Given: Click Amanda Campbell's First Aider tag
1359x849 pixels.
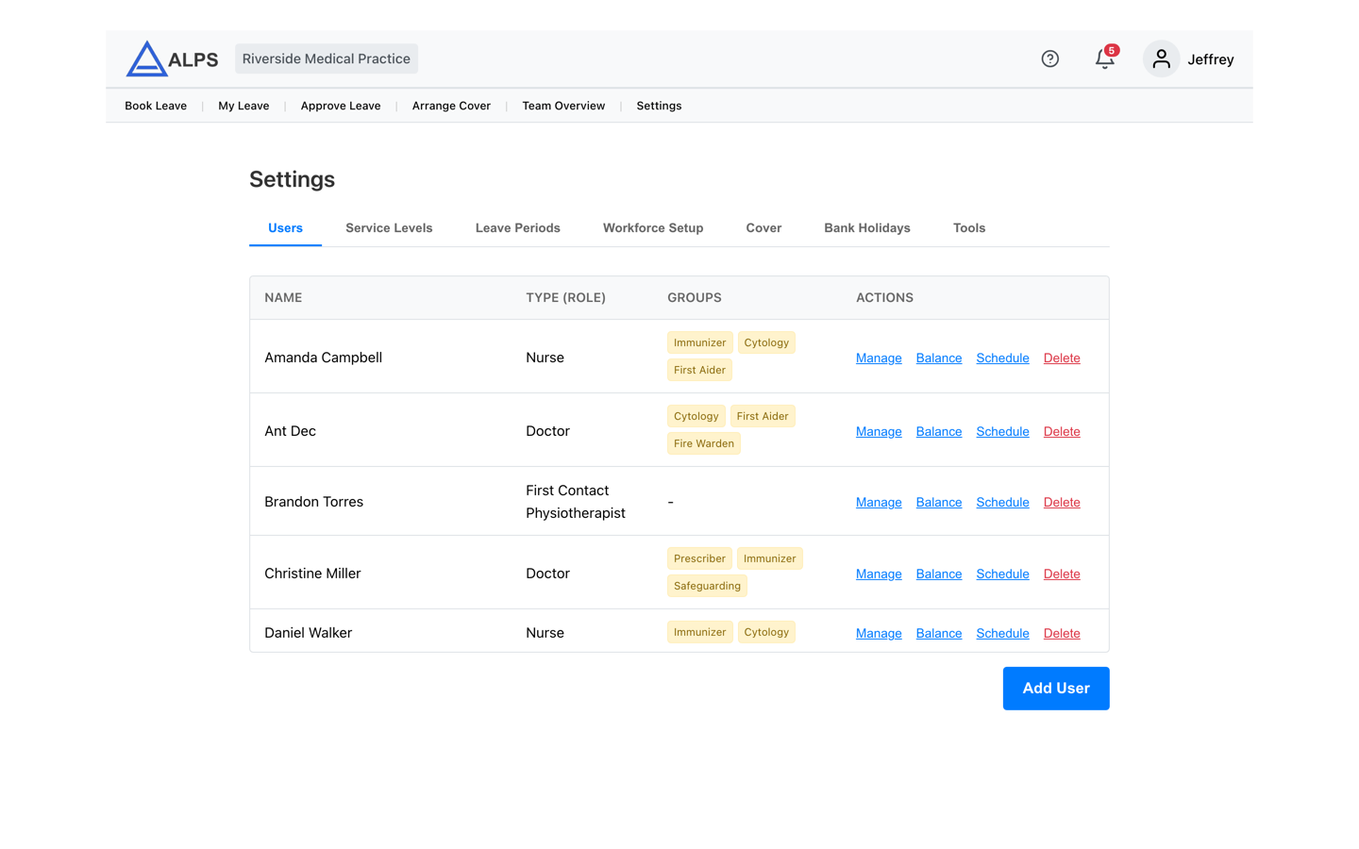Looking at the screenshot, I should [699, 370].
